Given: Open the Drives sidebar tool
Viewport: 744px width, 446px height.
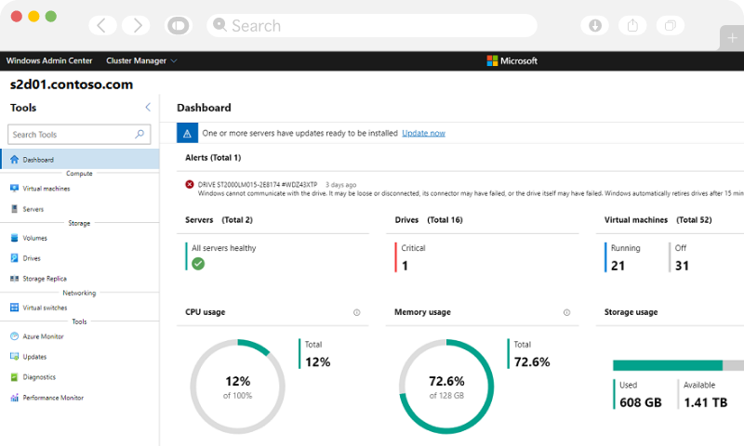Looking at the screenshot, I should click(x=32, y=258).
